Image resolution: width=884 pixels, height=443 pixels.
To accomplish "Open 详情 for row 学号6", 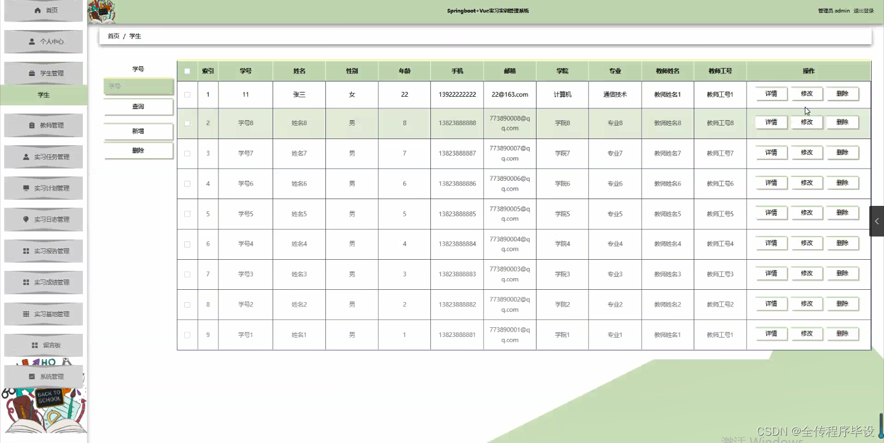I will 771,183.
